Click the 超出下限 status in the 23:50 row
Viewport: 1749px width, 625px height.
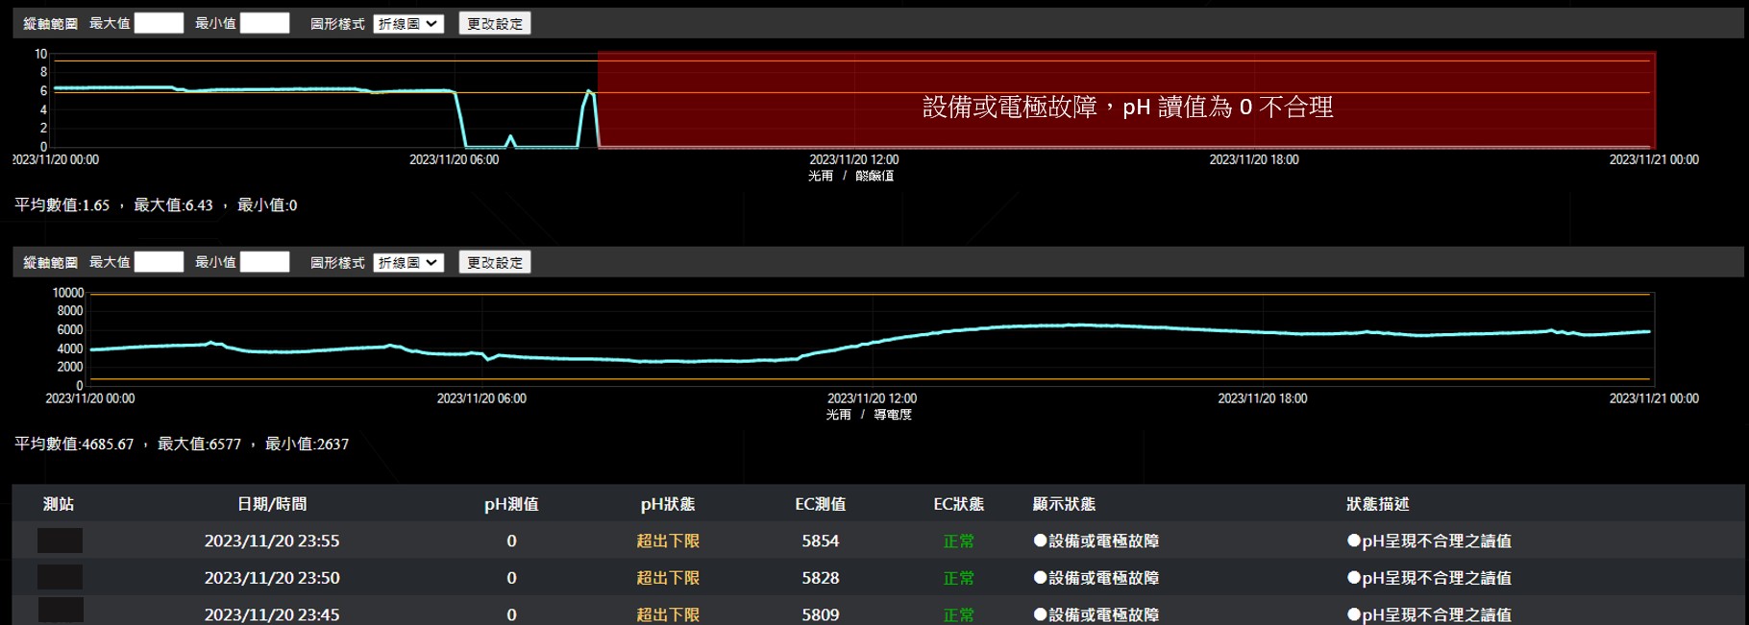click(667, 578)
